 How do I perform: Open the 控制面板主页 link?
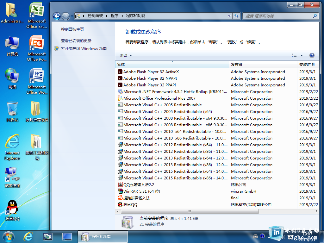(72, 29)
